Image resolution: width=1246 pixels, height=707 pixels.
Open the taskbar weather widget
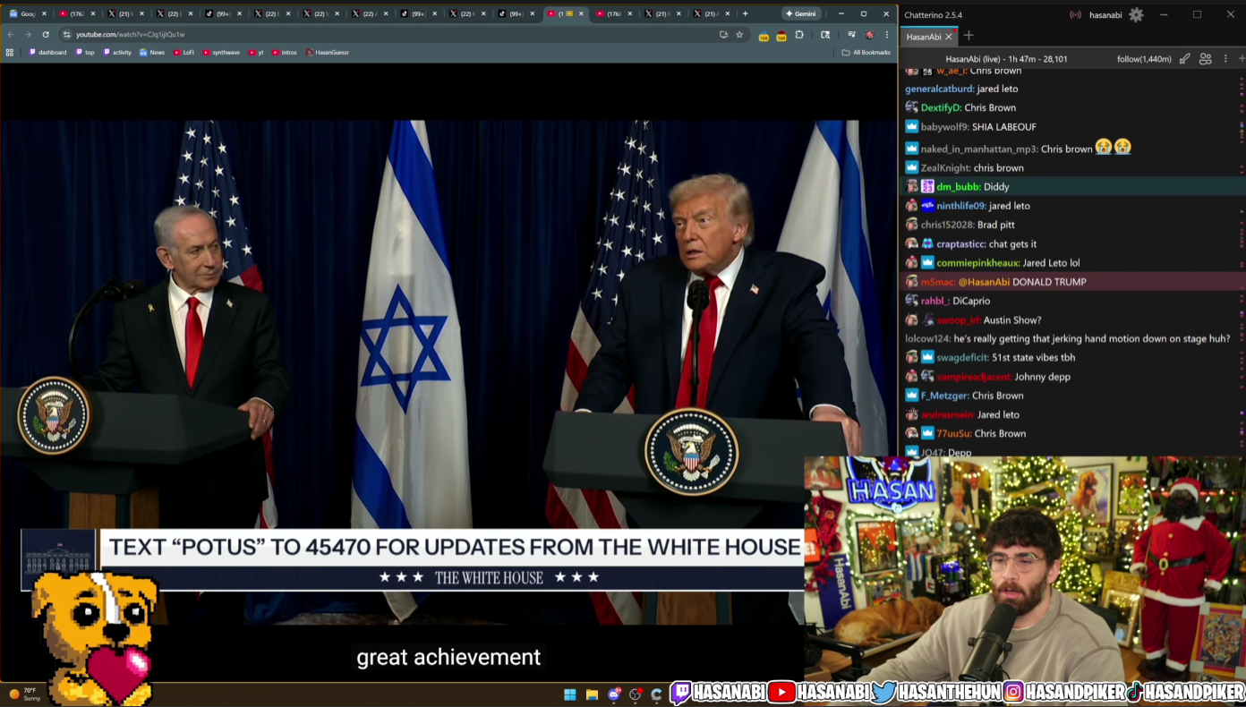coord(25,694)
